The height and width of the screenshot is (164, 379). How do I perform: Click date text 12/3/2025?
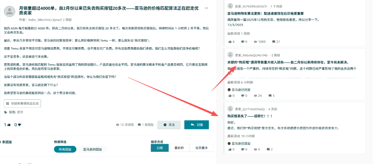(x=235, y=25)
